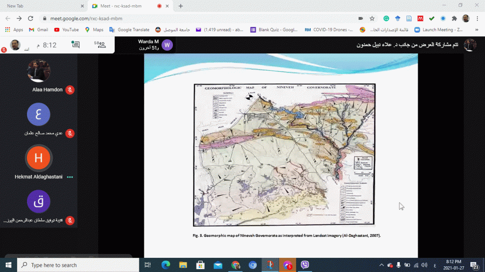Expand the hidden bookmarks overflow chevron
The height and width of the screenshot is (272, 485).
pyautogui.click(x=476, y=29)
